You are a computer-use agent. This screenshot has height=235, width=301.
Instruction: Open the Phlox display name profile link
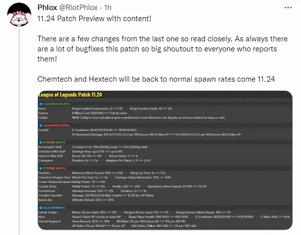click(x=47, y=8)
